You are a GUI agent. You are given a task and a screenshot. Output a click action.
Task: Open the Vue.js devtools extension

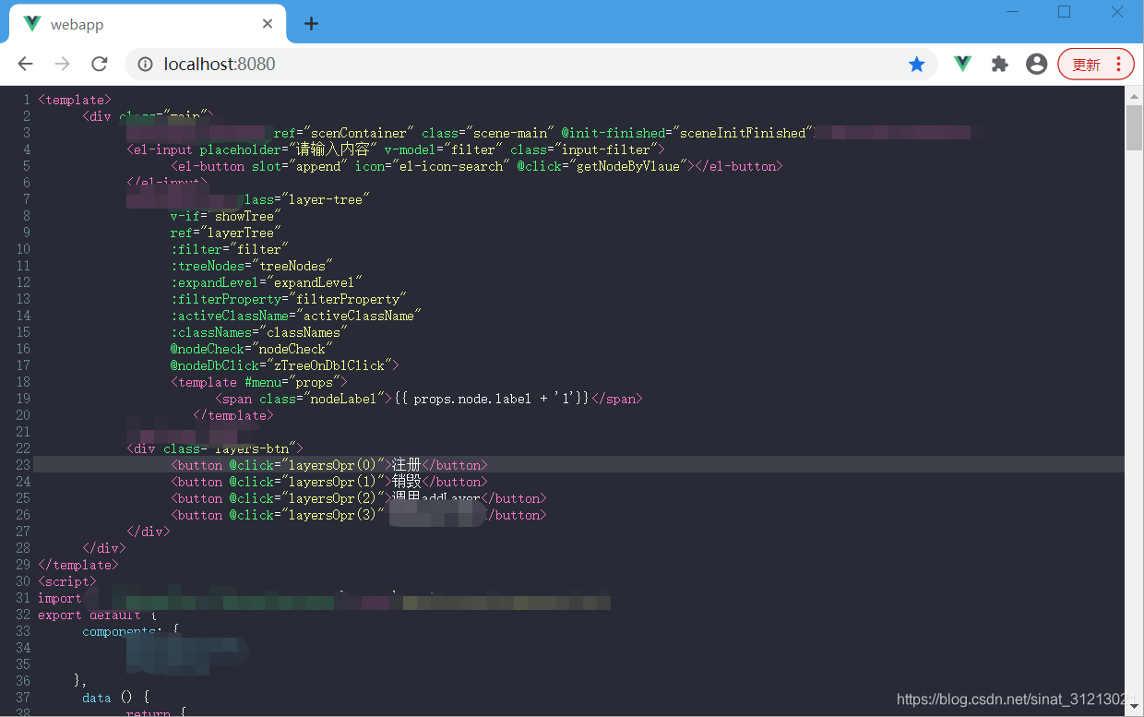click(961, 64)
